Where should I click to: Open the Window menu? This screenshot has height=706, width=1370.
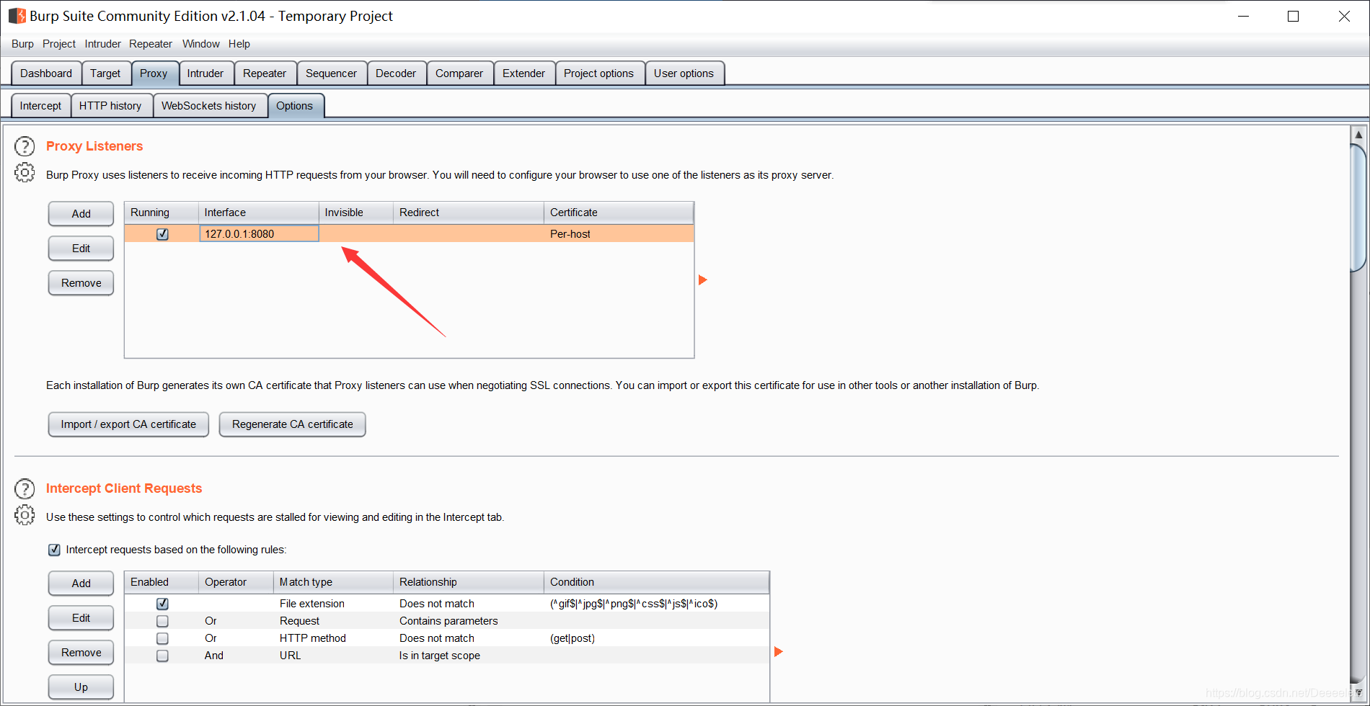200,44
